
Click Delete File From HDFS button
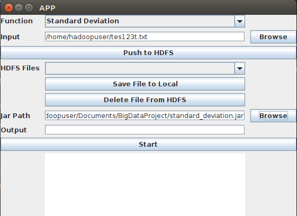[145, 100]
